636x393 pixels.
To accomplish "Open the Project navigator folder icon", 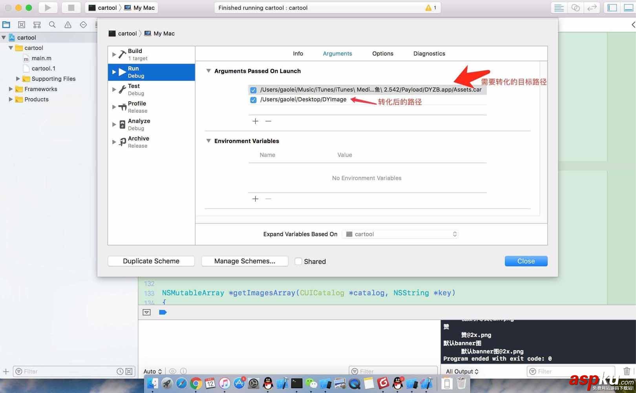I will 6,24.
